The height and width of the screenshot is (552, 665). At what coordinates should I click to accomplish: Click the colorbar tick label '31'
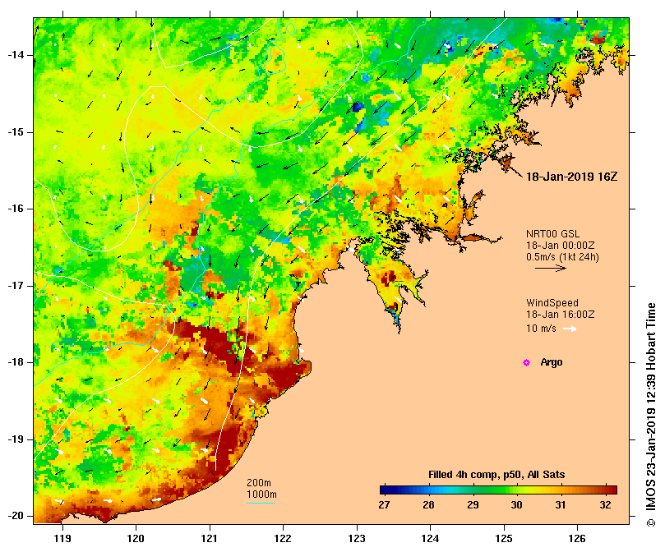561,505
